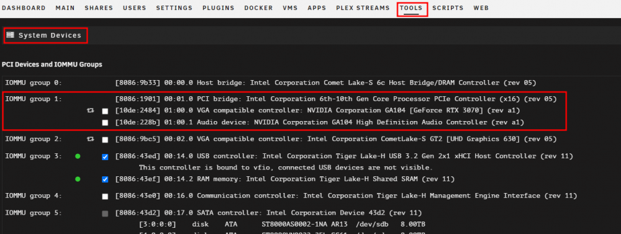Screen dimensions: 621x234
Task: Click green status dot for RAM memory
Action: pyautogui.click(x=78, y=179)
